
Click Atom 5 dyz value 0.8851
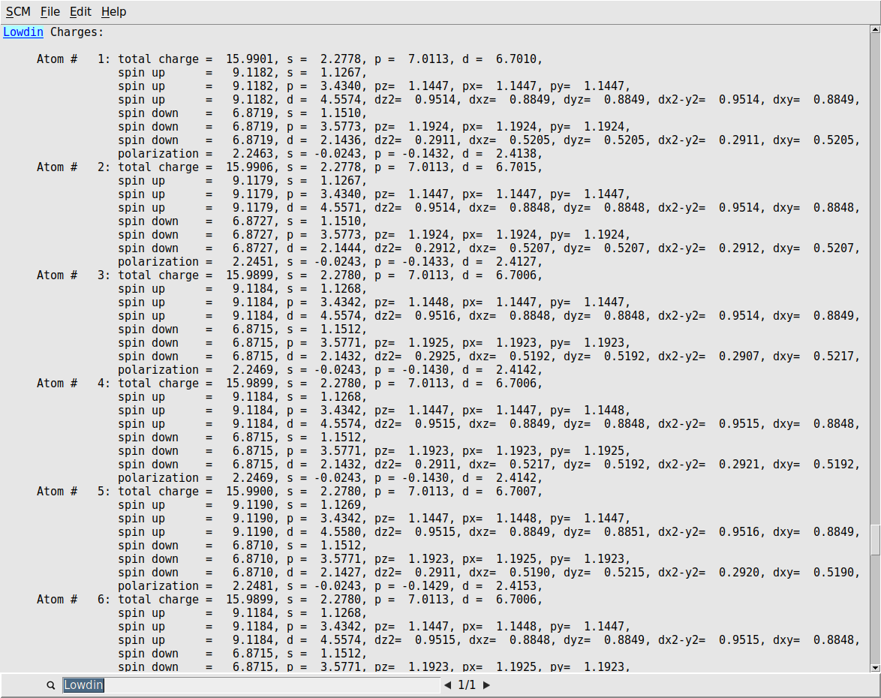[624, 531]
